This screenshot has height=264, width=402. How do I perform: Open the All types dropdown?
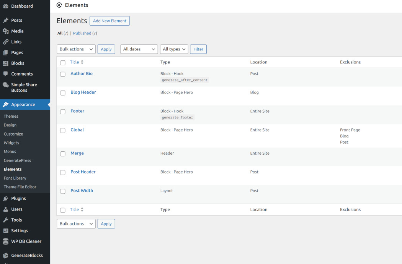tap(174, 49)
